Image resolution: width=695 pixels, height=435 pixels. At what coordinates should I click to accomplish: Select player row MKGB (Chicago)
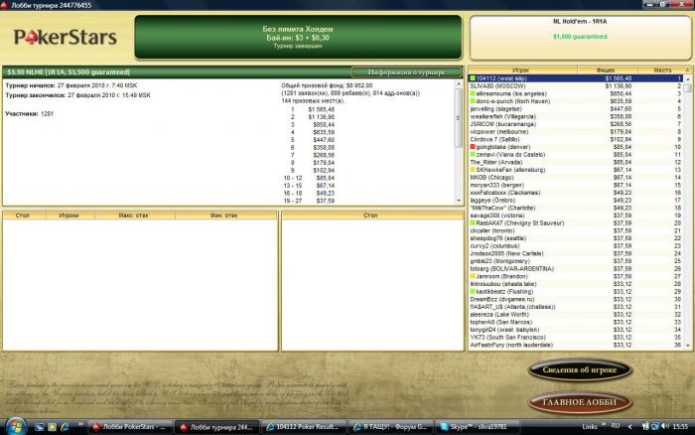576,178
